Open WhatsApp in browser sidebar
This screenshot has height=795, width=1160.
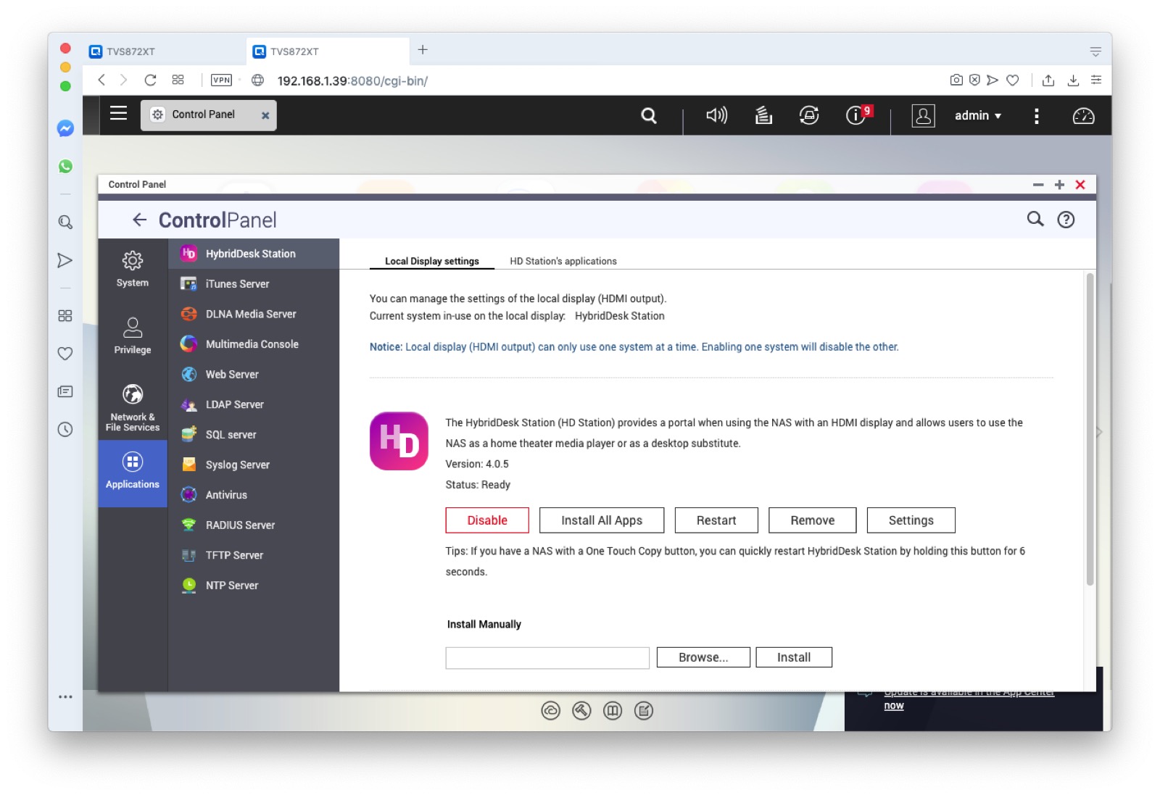point(65,166)
